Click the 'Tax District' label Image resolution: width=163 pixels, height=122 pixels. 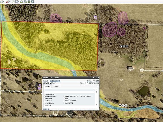[x=48, y=101]
